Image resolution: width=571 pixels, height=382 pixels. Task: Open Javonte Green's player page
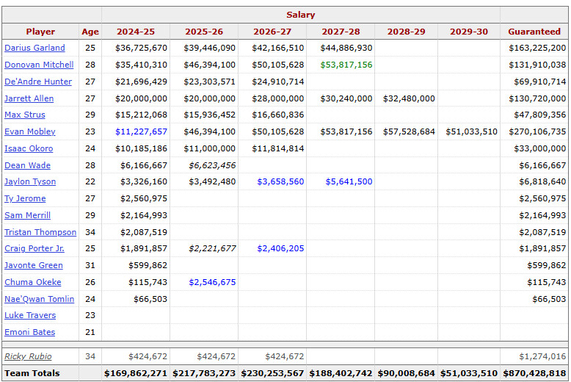(34, 265)
